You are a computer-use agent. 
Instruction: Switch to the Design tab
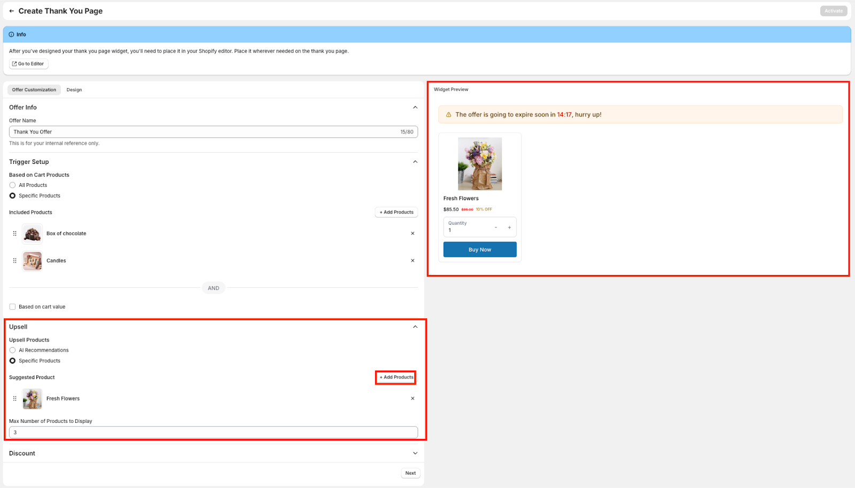pos(74,90)
